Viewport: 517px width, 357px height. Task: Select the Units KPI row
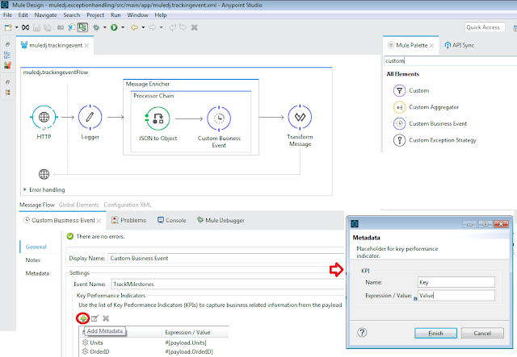tap(155, 342)
